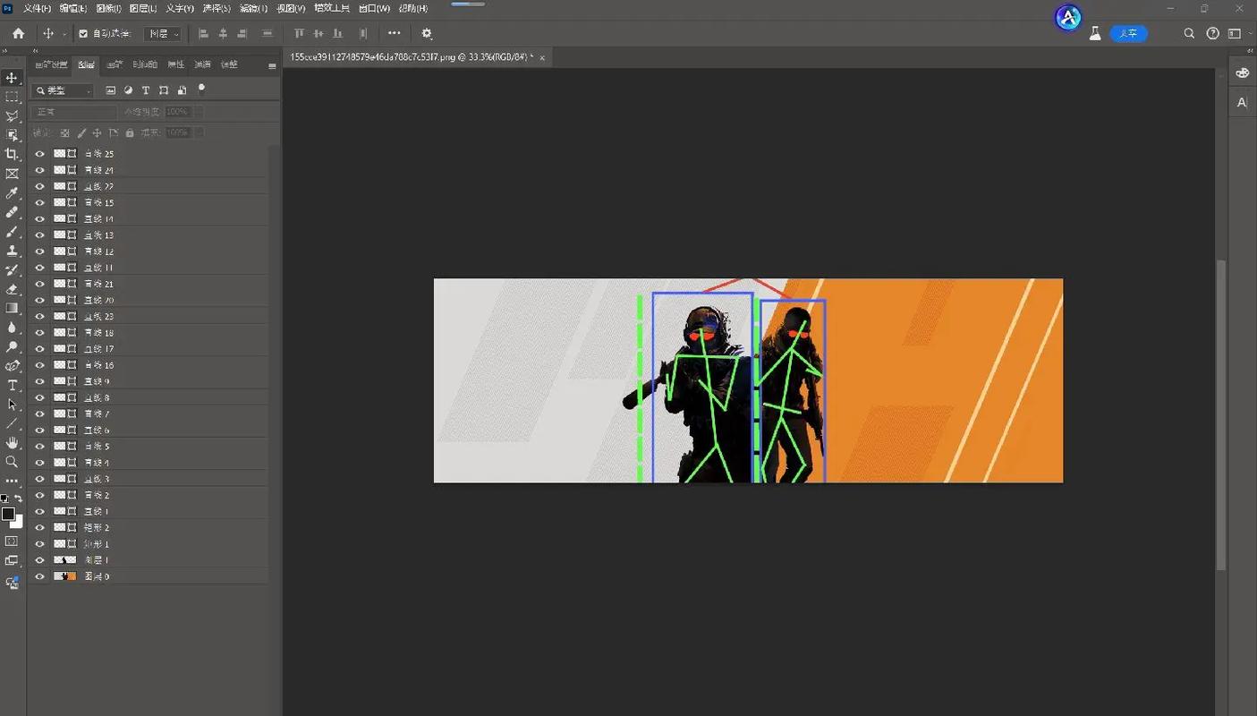Switch to the 图层 panel tab
The image size is (1257, 716).
click(x=86, y=64)
